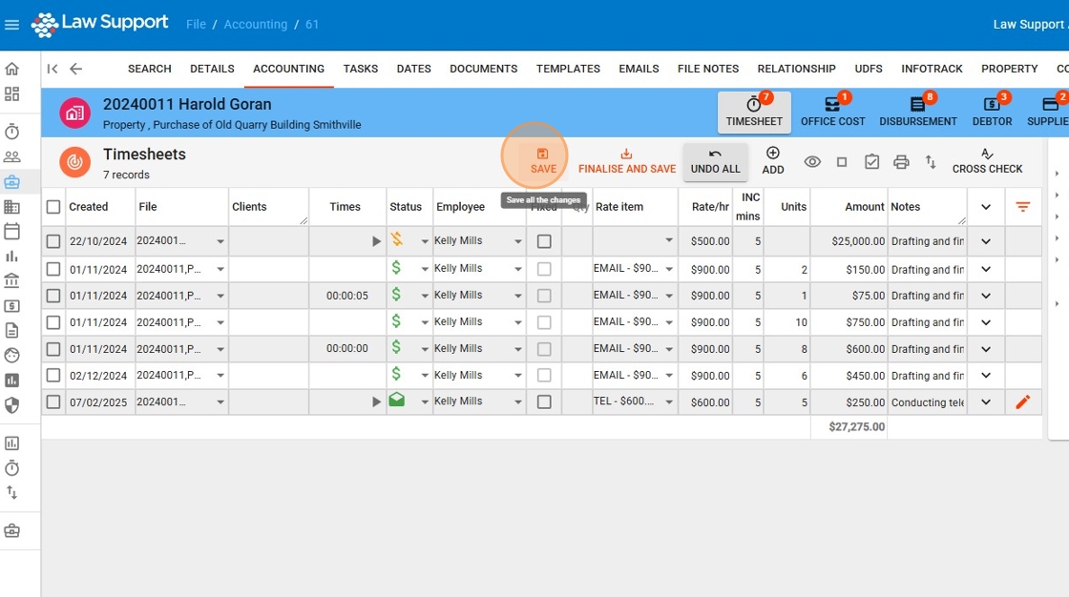Toggle Fixed checkbox on the 22/10/2024 row
Image resolution: width=1069 pixels, height=597 pixels.
tap(544, 241)
